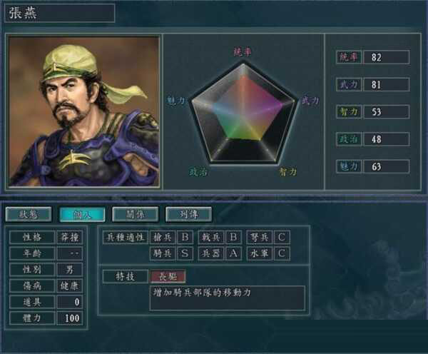Select the 長驅 special skill badge
The image size is (428, 354).
(x=168, y=276)
